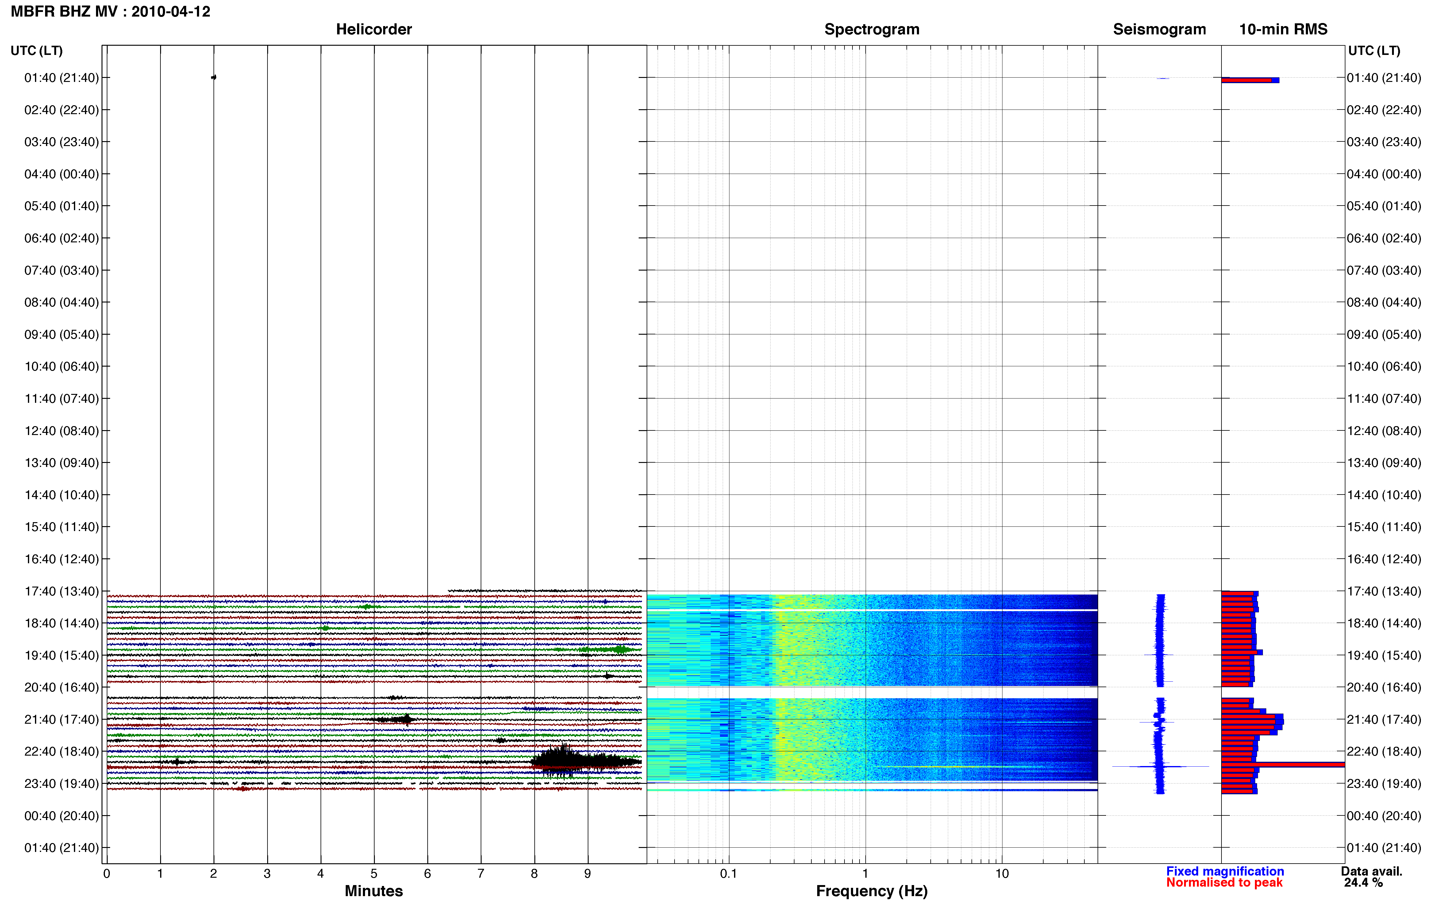Click the wide blue spike on the seismogram trace
This screenshot has width=1454, height=909.
(1160, 766)
